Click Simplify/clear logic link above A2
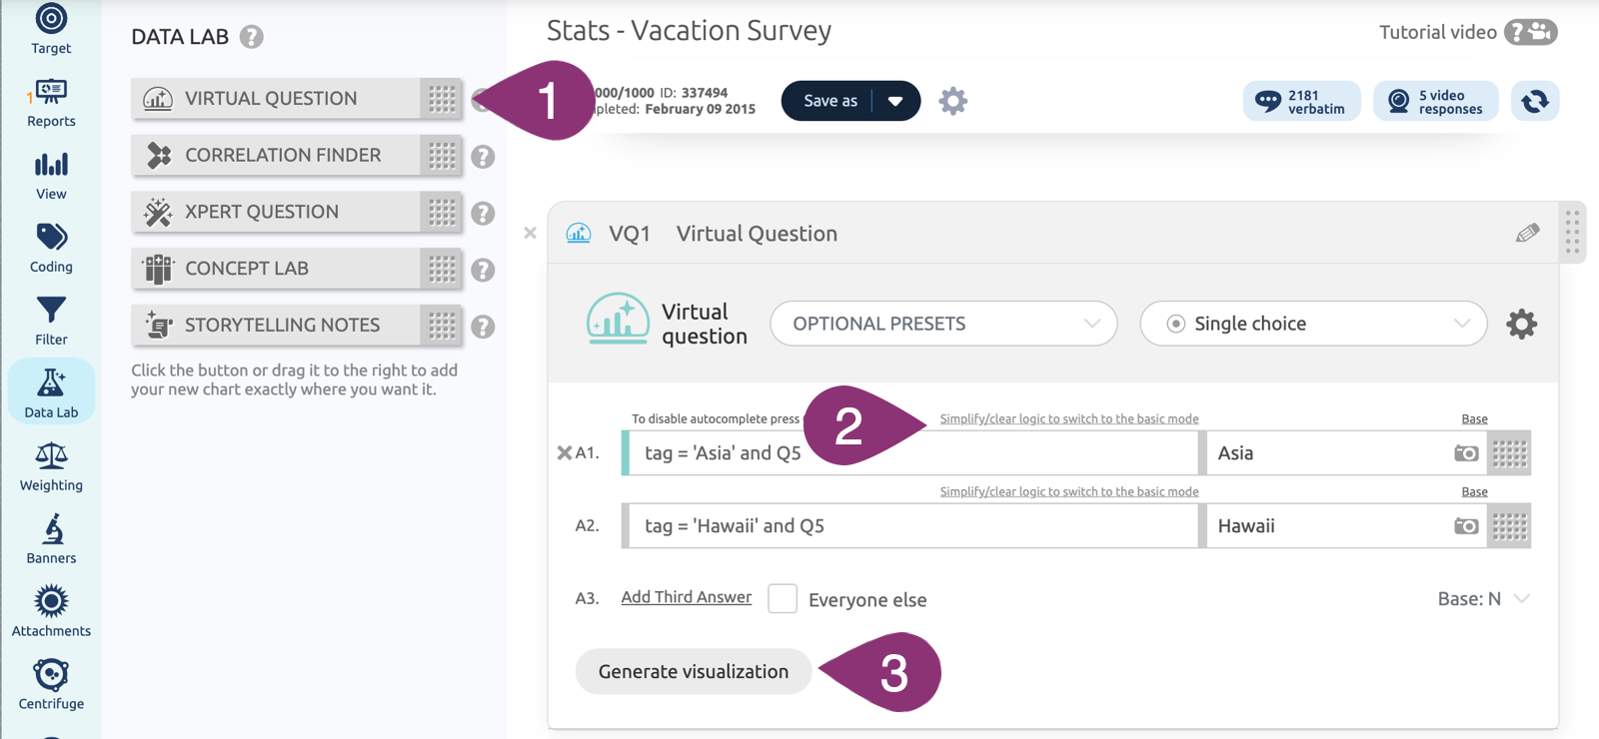Screen dimensions: 1599x739 pos(1069,491)
